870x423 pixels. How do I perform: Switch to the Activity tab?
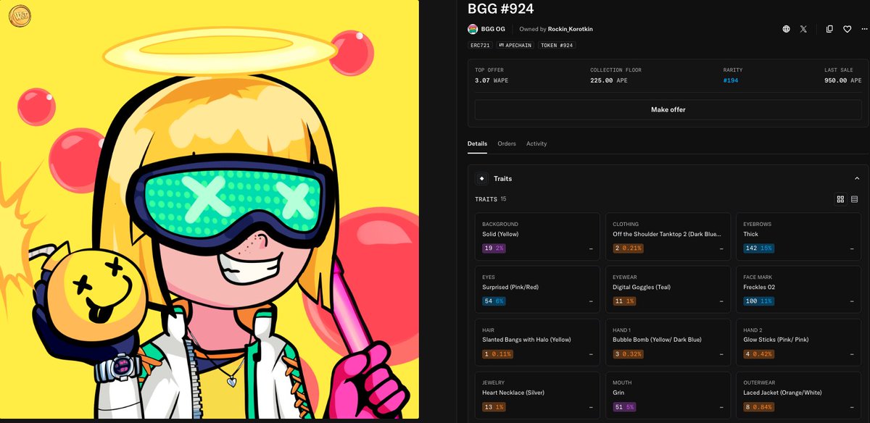(x=536, y=143)
